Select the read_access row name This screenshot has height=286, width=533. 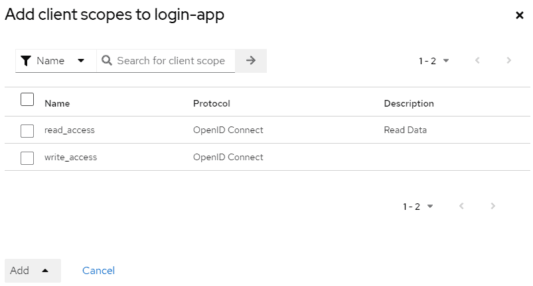pos(69,130)
